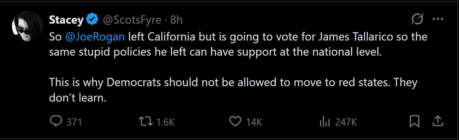Click the 371 replies count
Viewport: 459px width, 140px height.
pyautogui.click(x=74, y=121)
